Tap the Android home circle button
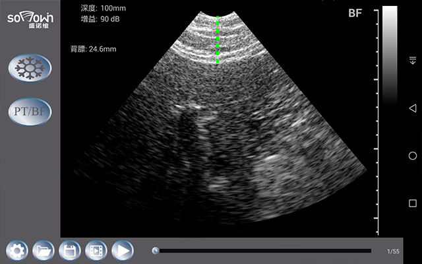Screen dimensions: 422x264 pos(413,156)
